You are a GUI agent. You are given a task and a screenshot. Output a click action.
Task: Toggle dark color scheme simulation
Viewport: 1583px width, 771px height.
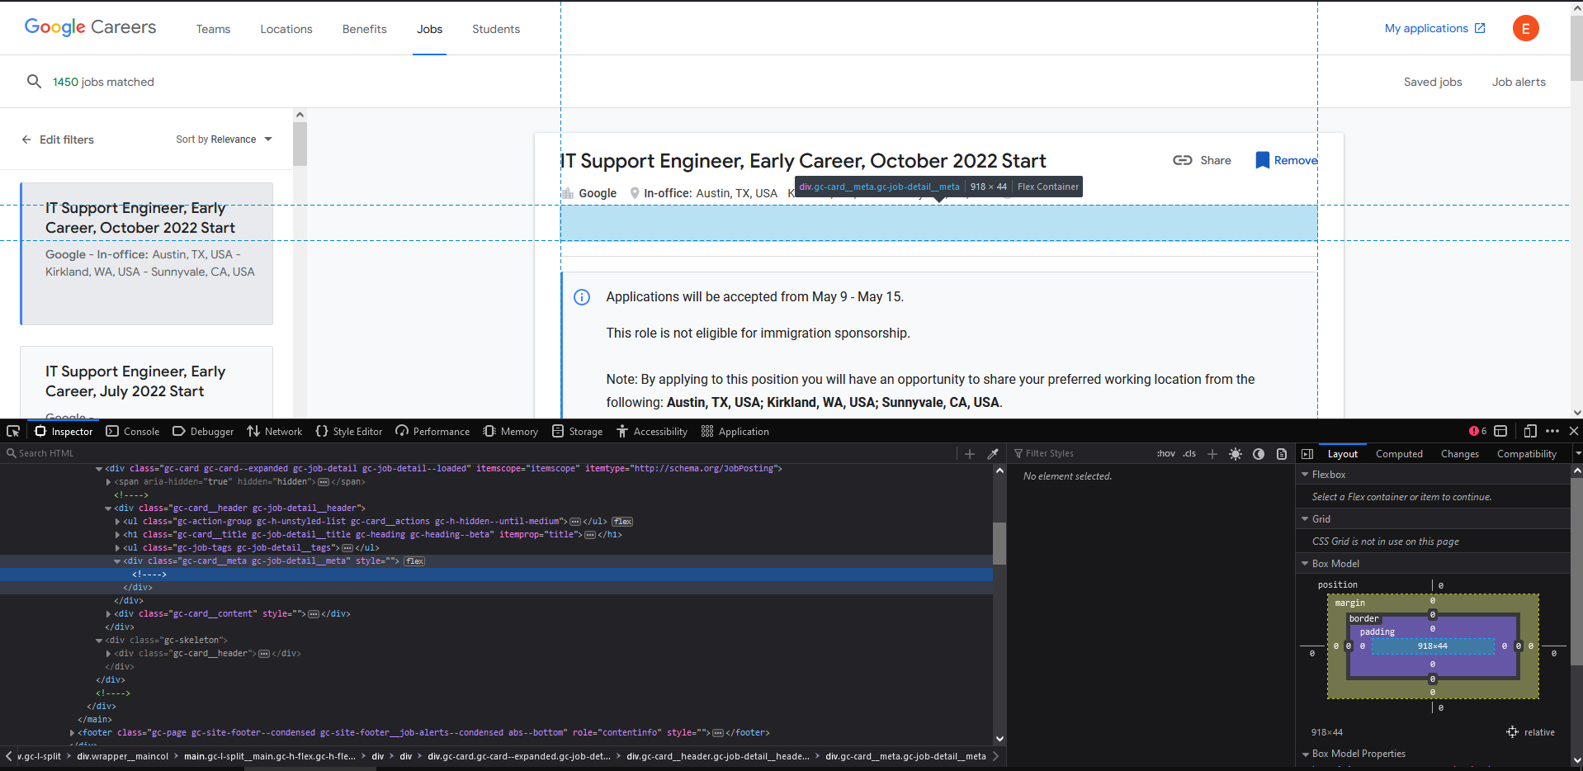pyautogui.click(x=1259, y=454)
